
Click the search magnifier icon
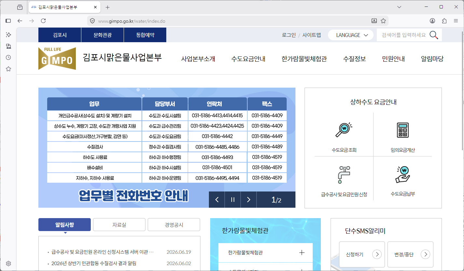click(434, 35)
